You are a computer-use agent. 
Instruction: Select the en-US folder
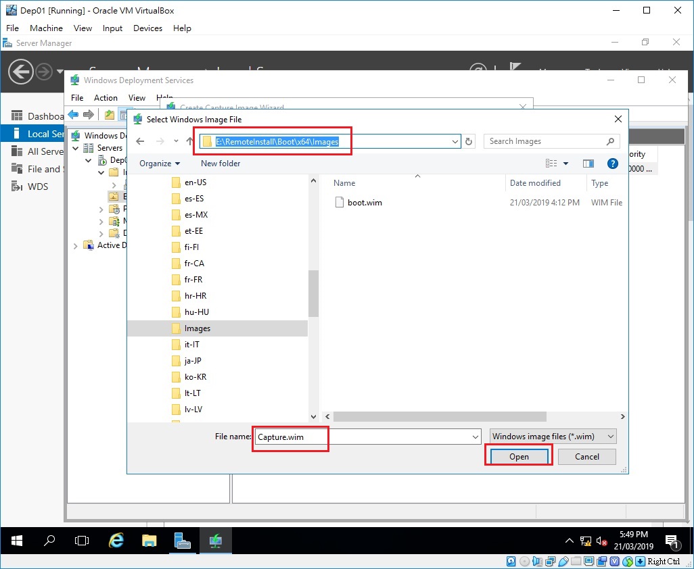click(x=195, y=182)
